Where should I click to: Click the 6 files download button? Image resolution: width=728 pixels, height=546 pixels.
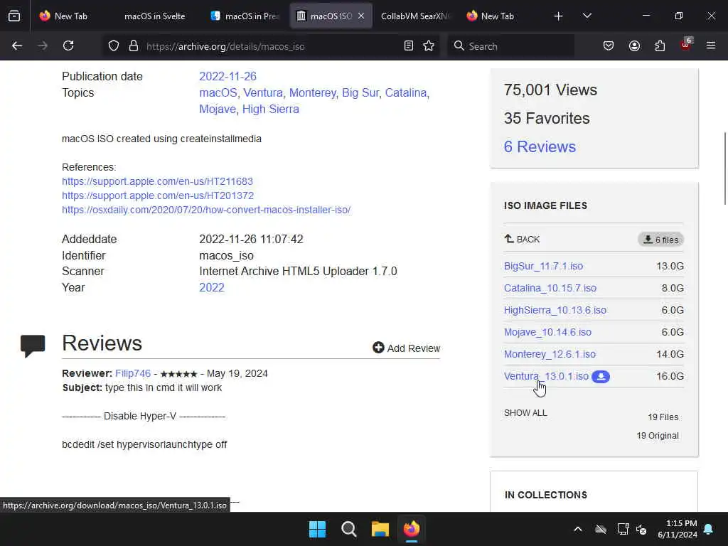660,240
